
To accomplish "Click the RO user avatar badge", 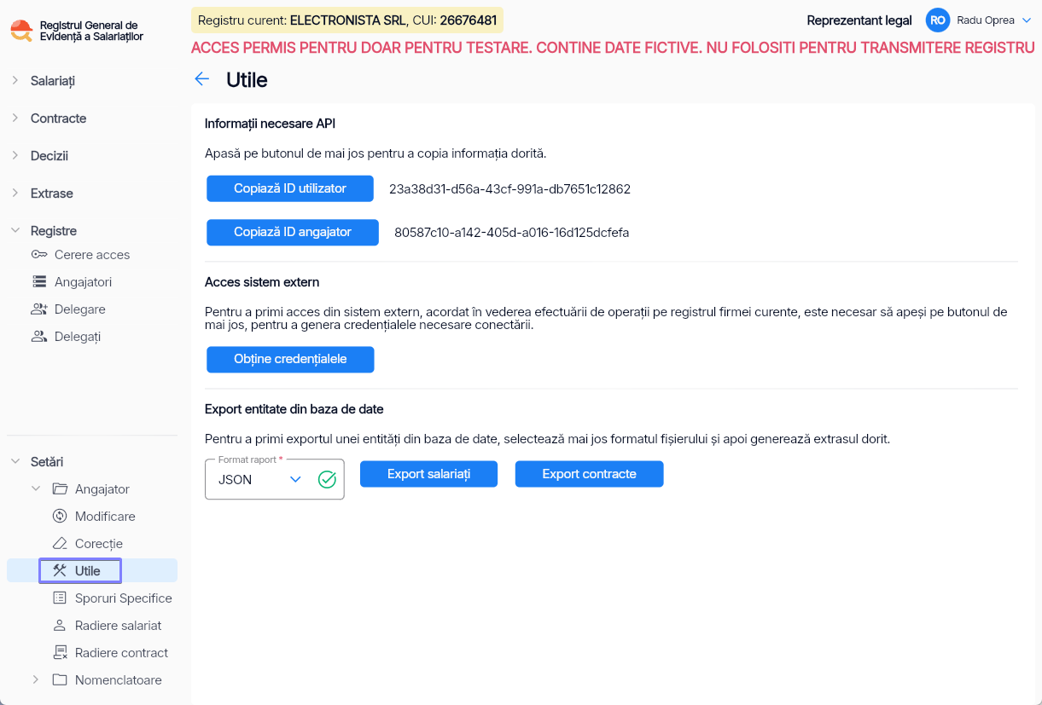I will tap(938, 20).
